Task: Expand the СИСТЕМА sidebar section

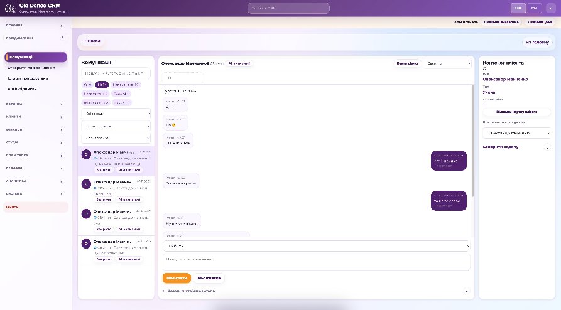Action: point(35,194)
